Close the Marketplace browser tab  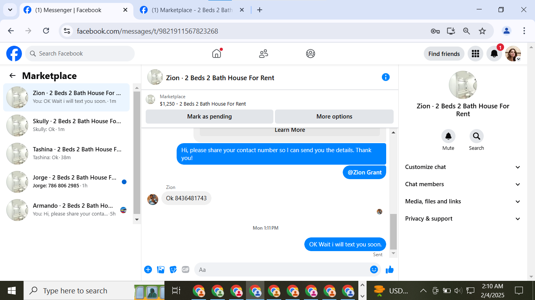(242, 10)
